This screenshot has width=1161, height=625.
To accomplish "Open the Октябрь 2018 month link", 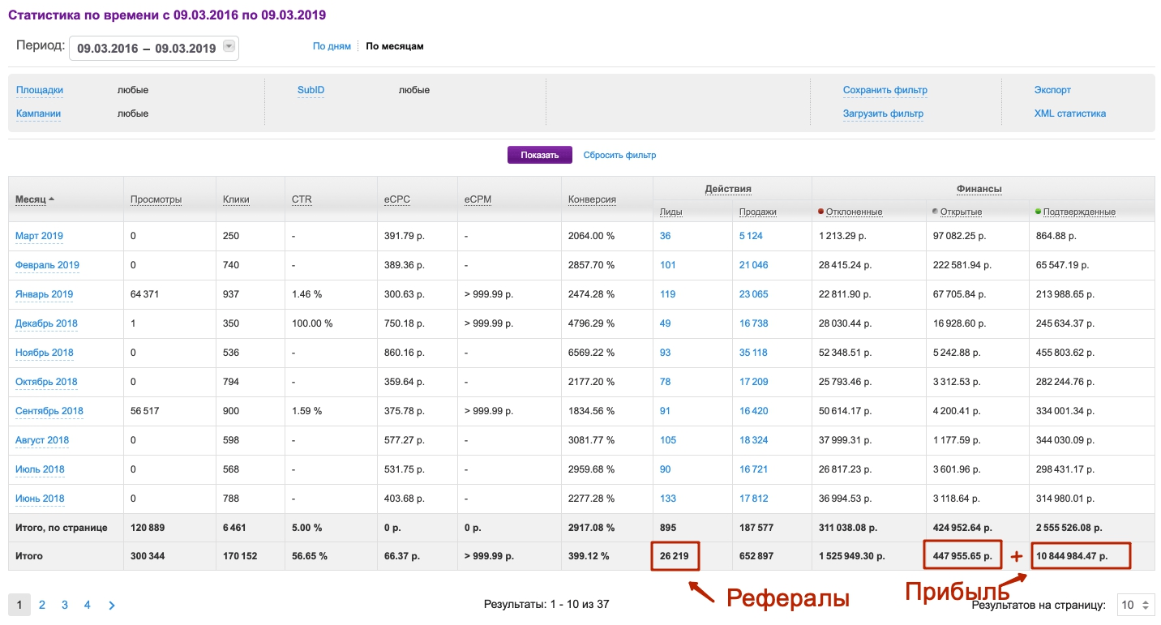I will [x=46, y=382].
